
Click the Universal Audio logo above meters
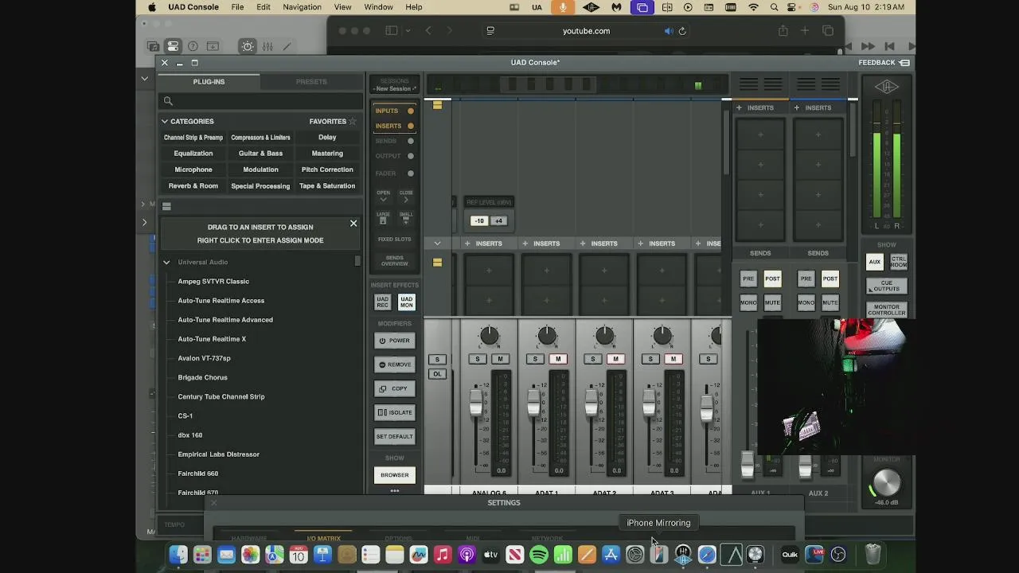[887, 87]
